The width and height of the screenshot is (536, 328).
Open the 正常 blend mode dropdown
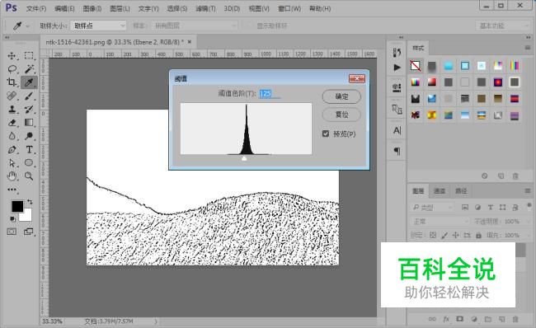(x=440, y=222)
